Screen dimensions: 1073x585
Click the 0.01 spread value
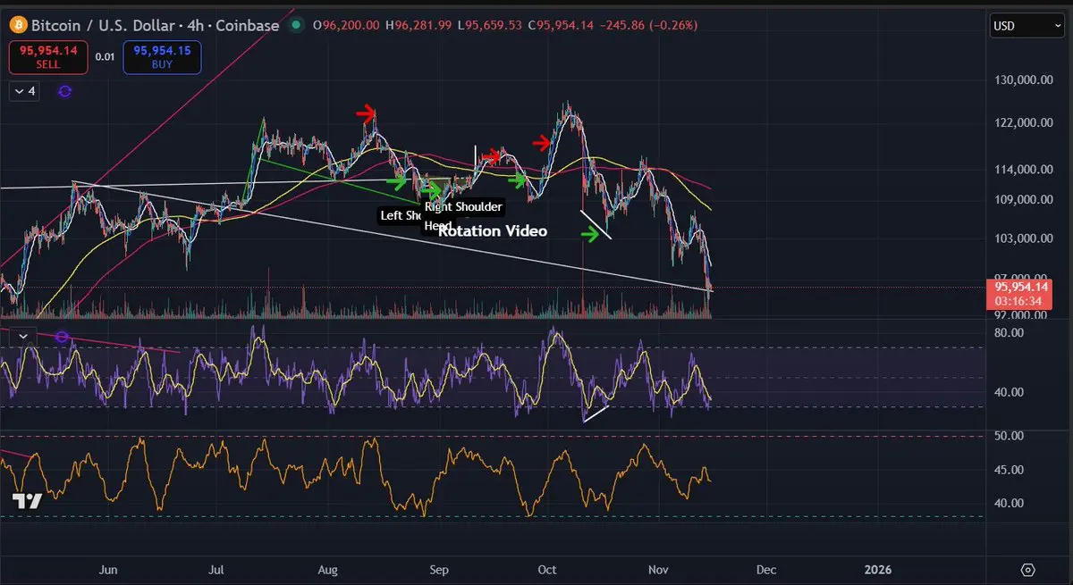tap(106, 57)
